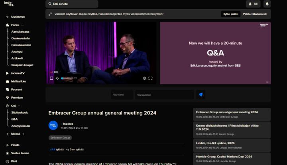This screenshot has height=165, width=287.
Task: Open Osakevertailu in sidebar
Action: pyautogui.click(x=20, y=38)
